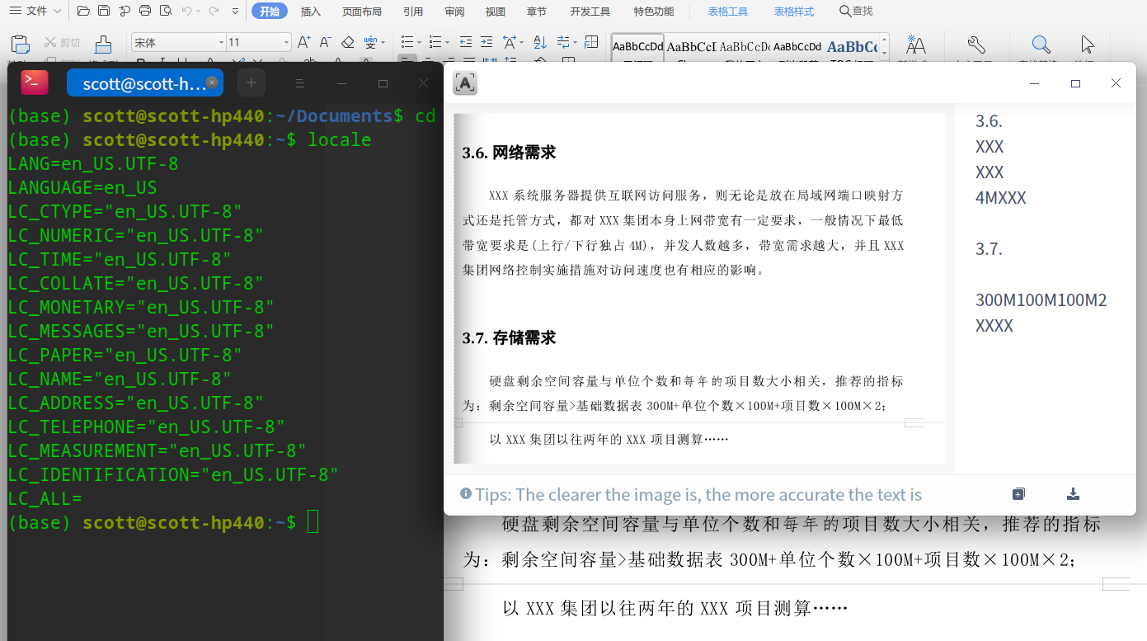Click the clear formatting eraser icon
Screen dimensions: 1147x641
click(x=347, y=42)
